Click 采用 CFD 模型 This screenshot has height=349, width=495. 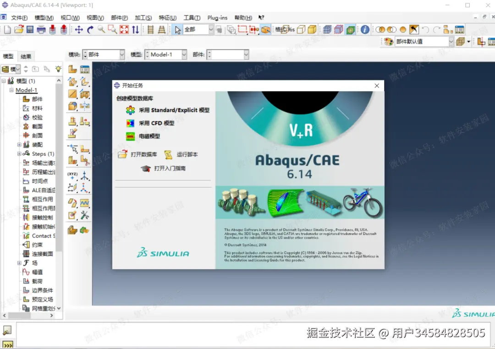150,123
